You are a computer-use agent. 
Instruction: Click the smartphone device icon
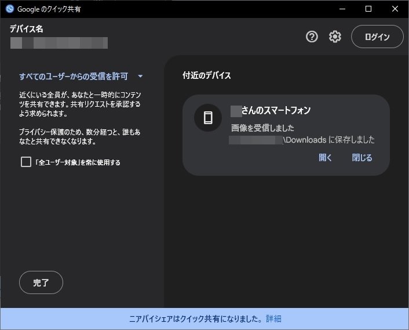(x=208, y=118)
